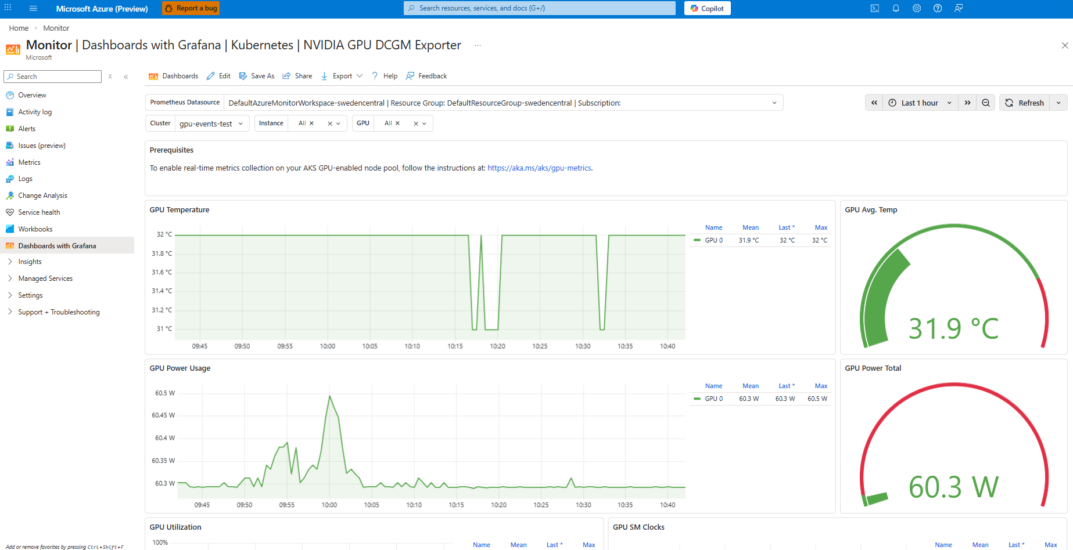This screenshot has height=550, width=1073.
Task: Open Copilot
Action: (x=707, y=8)
